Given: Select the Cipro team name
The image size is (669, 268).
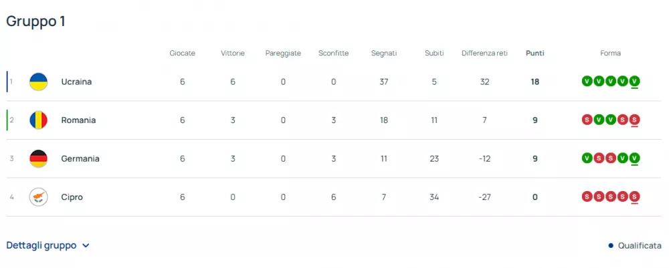Looking at the screenshot, I should pos(72,197).
